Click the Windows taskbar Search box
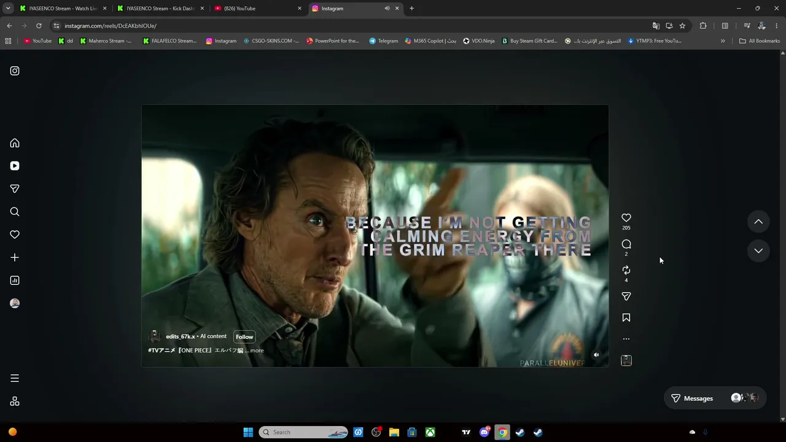Screen dimensions: 786x442 pyautogui.click(x=303, y=432)
